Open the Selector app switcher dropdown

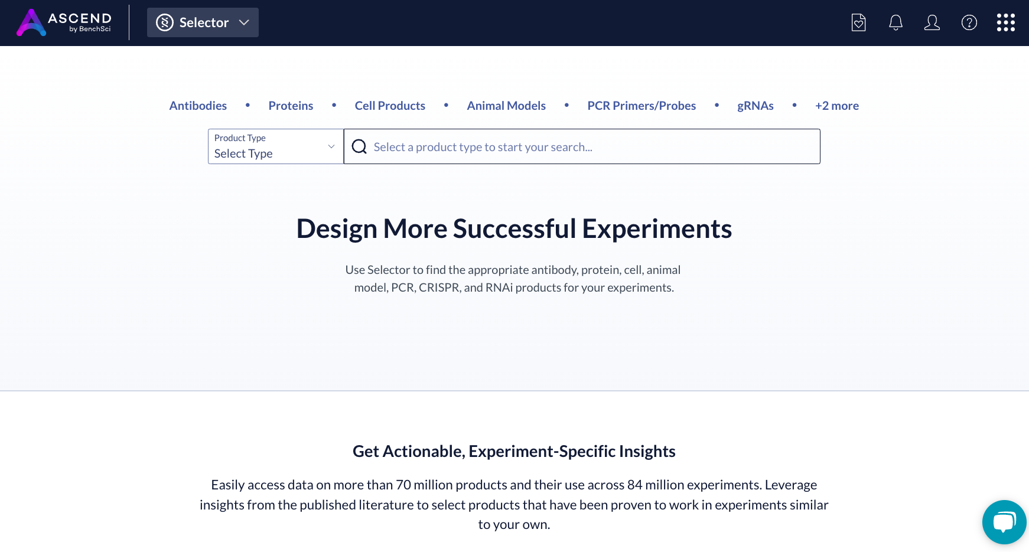point(203,22)
